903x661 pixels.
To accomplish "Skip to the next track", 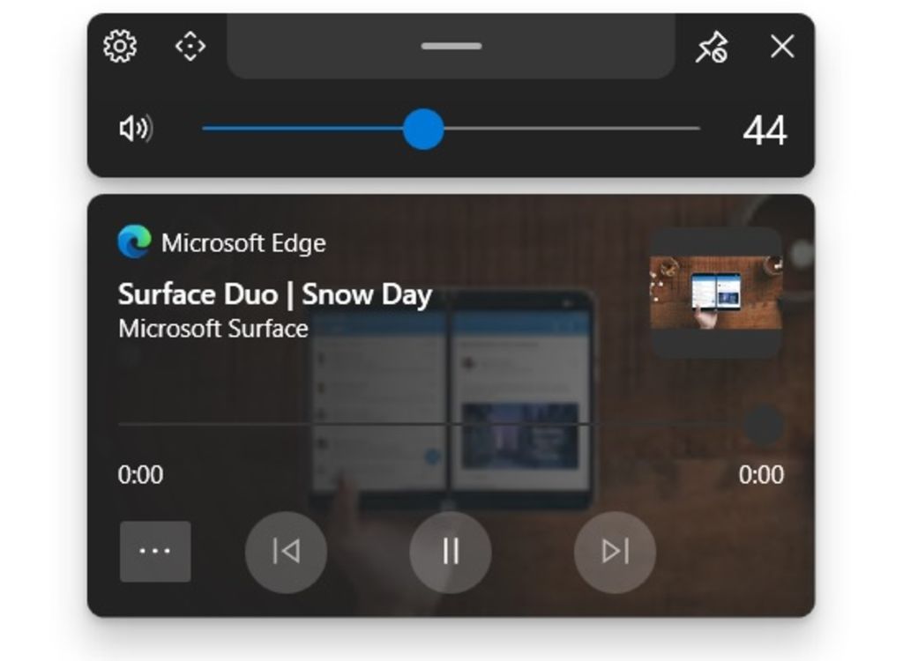I will click(x=615, y=552).
